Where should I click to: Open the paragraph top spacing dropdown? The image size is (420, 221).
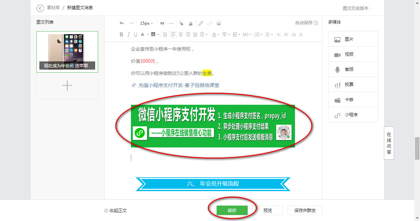pos(216,34)
